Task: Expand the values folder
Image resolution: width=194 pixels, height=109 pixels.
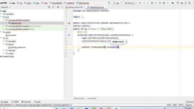Action: coord(3,53)
